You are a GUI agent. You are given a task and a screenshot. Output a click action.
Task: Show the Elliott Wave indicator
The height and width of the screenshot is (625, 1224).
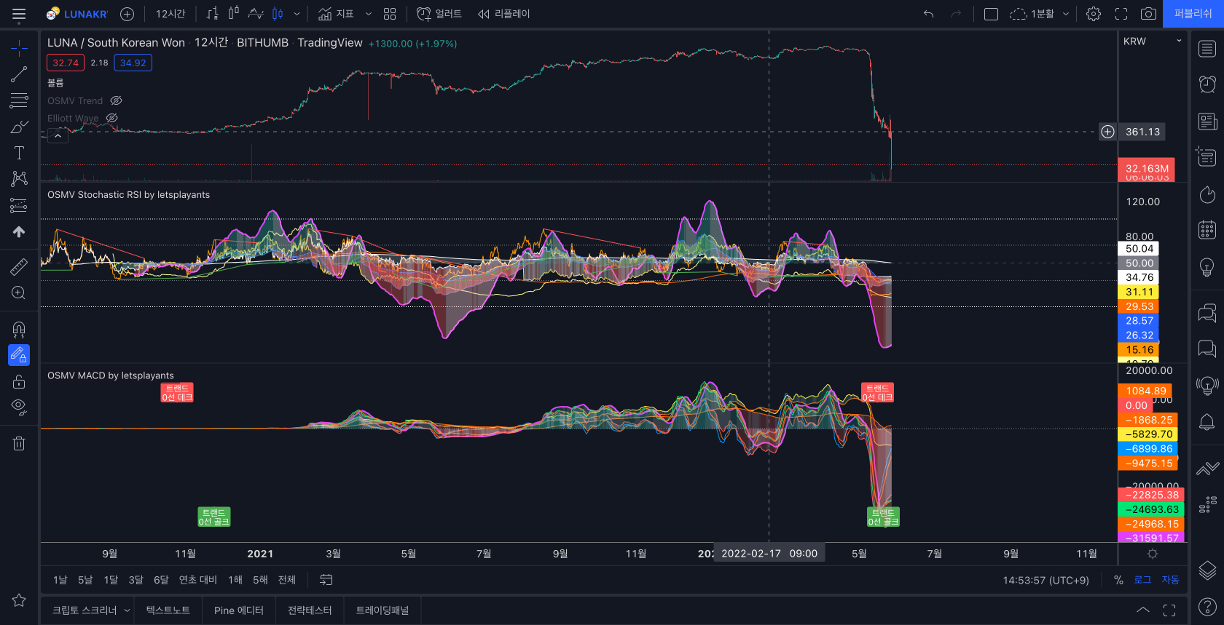coord(111,118)
